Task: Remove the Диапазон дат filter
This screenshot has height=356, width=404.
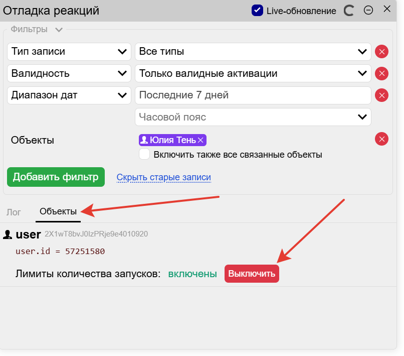Action: [381, 95]
